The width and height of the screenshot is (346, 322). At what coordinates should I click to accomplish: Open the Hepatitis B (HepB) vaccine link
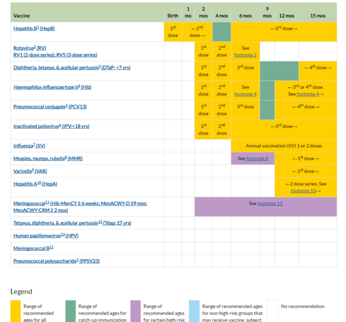pyautogui.click(x=34, y=28)
